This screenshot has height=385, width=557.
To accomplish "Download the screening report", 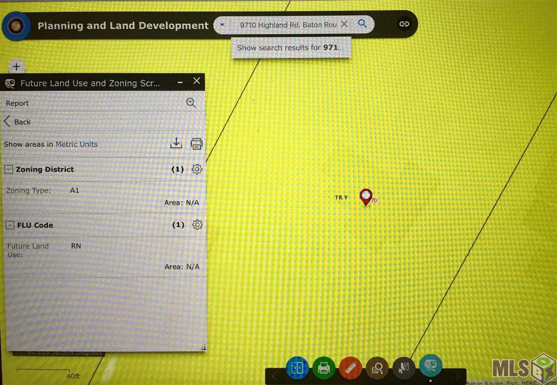I will pyautogui.click(x=176, y=143).
